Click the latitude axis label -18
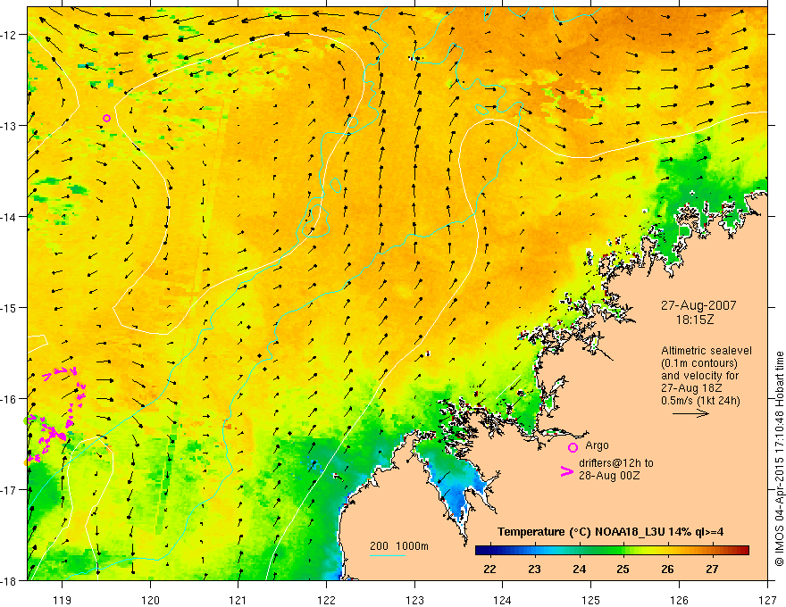Viewport: 786px width, 607px height. pos(10,580)
